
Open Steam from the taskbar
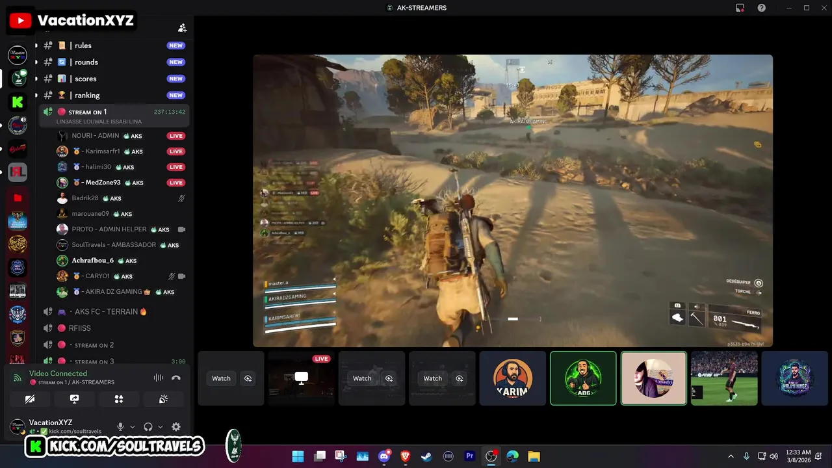point(426,456)
